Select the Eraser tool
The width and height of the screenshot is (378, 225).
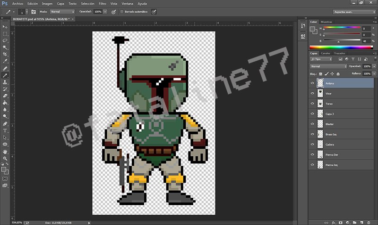[5, 96]
